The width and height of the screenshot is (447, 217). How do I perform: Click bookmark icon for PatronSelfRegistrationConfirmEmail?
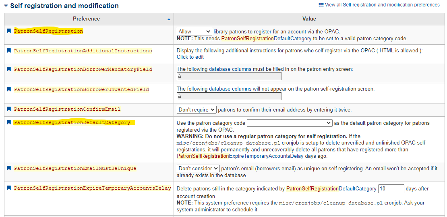(9, 109)
